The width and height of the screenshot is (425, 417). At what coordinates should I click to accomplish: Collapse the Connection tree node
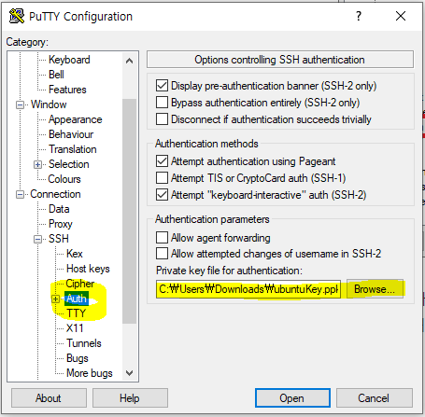click(x=20, y=194)
